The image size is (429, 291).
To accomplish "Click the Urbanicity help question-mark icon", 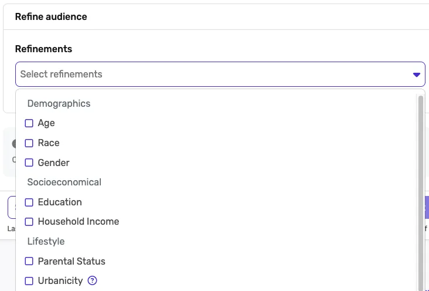I will (x=92, y=280).
